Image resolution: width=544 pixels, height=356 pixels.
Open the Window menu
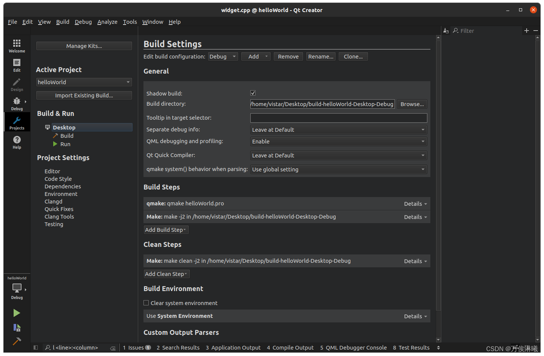tap(153, 22)
